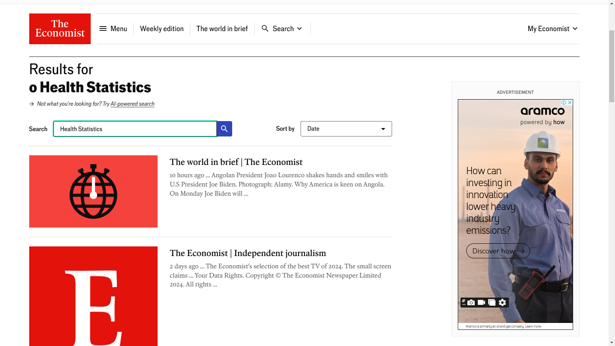Open the ad info icon

click(563, 103)
